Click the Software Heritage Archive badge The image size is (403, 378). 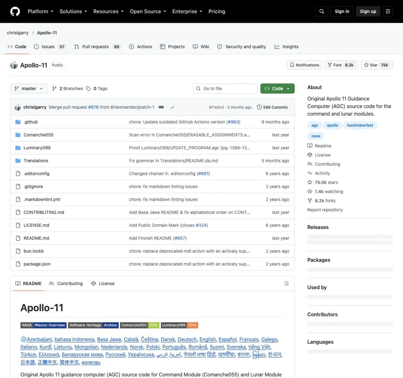(93, 325)
